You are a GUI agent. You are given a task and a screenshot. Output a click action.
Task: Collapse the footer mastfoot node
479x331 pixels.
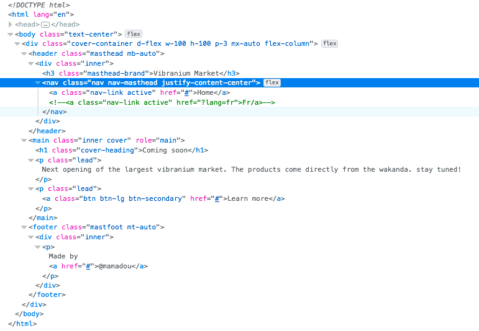[x=24, y=227]
